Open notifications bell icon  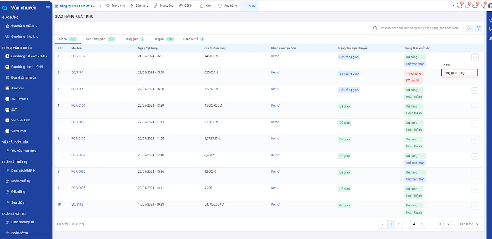pyautogui.click(x=483, y=6)
